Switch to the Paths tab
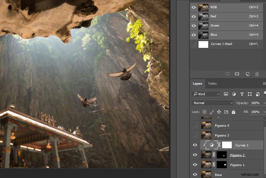The height and width of the screenshot is (178, 266). pos(212,83)
